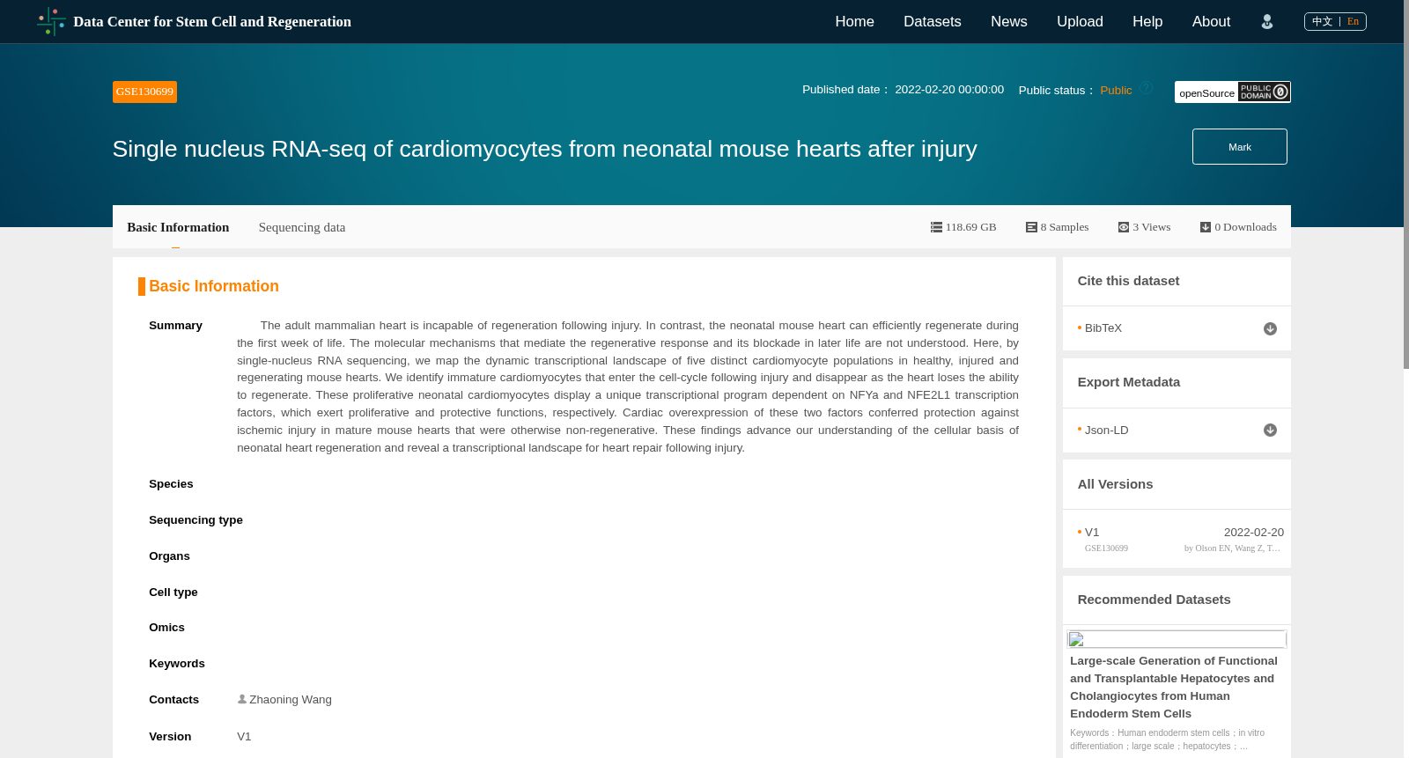Expand the Json-LD export arrow
Screen dimensions: 1409x758
pos(1270,430)
